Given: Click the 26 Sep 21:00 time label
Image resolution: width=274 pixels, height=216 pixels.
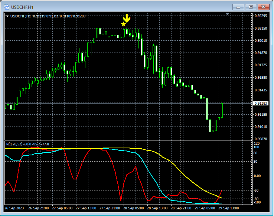Looking at the screenshot, I should [39, 208].
